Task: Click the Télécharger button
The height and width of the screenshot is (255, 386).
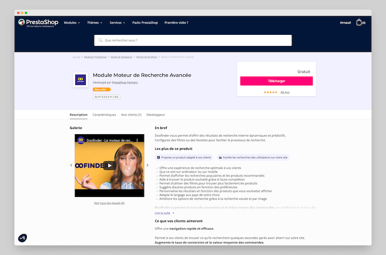Action: click(x=277, y=81)
